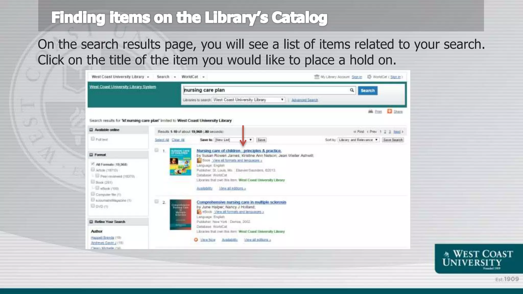
Task: Click the magnifier icon in search box
Action: point(352,90)
